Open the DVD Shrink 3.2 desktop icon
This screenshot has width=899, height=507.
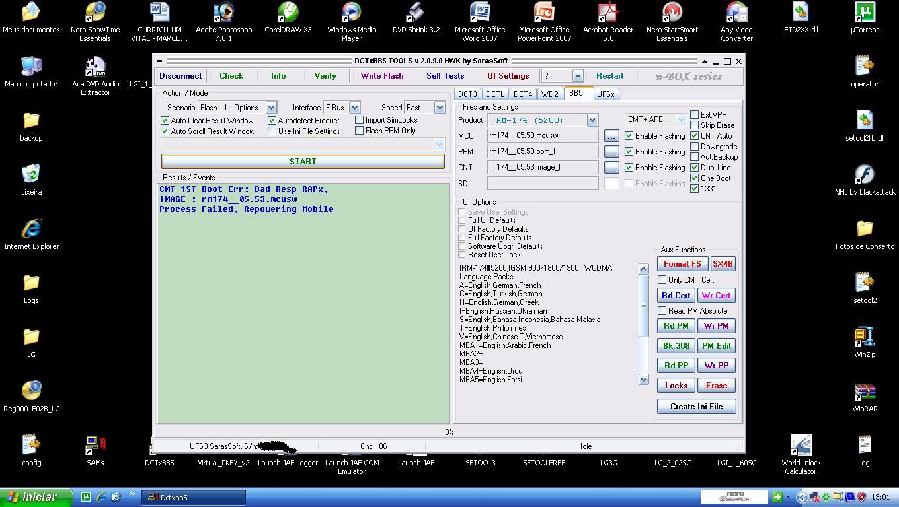416,18
